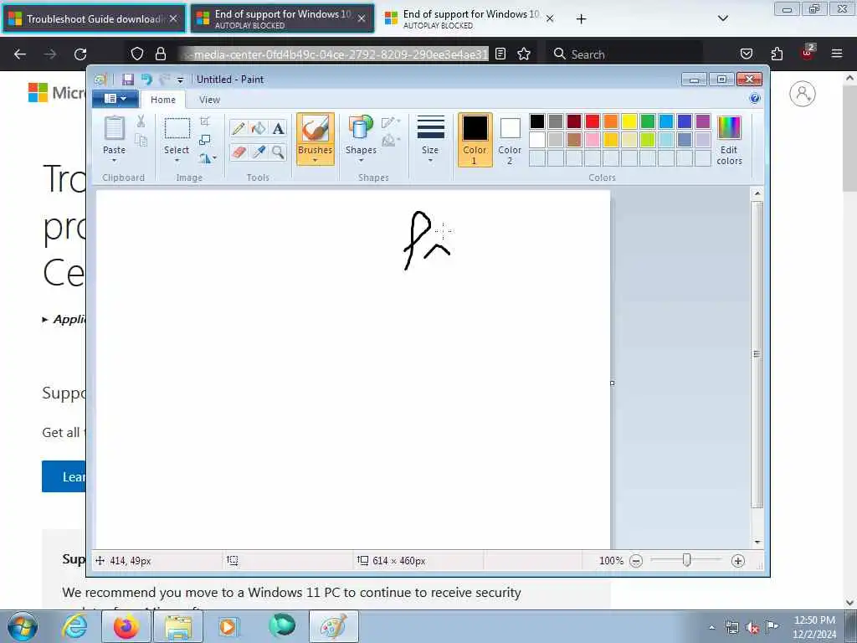Viewport: 857px width, 643px height.
Task: Click Microsoft account sign-in avatar
Action: tap(803, 94)
